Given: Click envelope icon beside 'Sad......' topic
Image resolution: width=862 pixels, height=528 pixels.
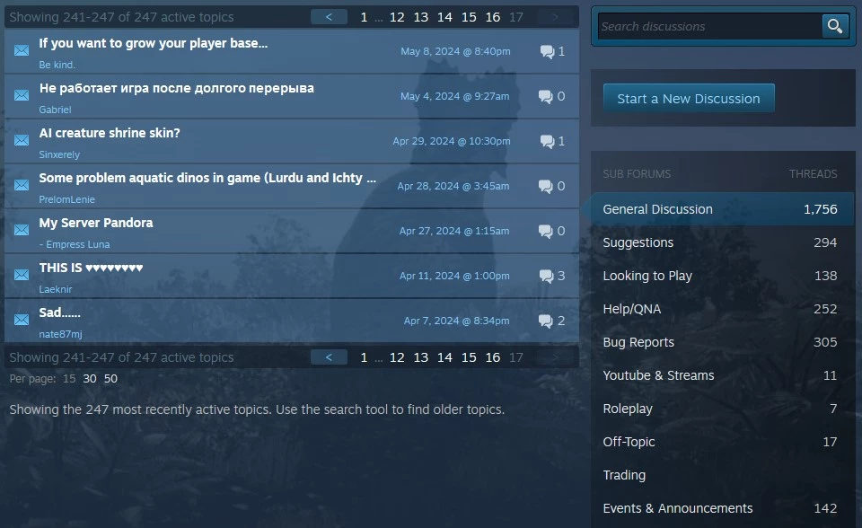Looking at the screenshot, I should pyautogui.click(x=22, y=320).
